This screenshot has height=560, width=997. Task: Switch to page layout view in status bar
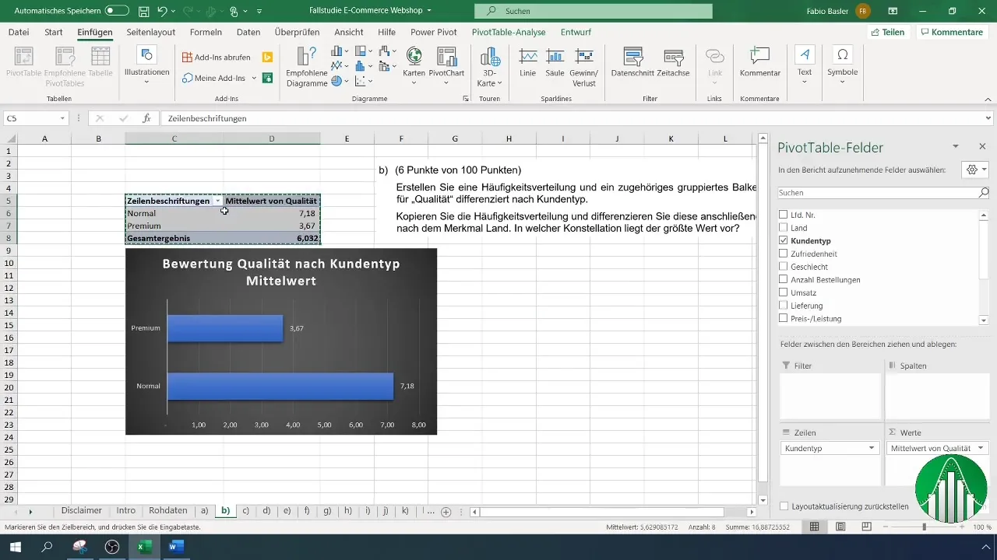[x=840, y=527]
